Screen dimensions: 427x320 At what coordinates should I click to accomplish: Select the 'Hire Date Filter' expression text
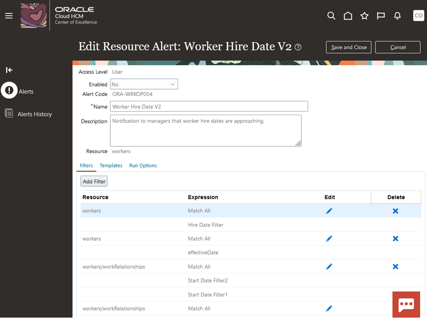pos(206,225)
